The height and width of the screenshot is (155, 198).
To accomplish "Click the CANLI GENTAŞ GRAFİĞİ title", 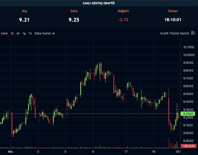I will pyautogui.click(x=99, y=3).
